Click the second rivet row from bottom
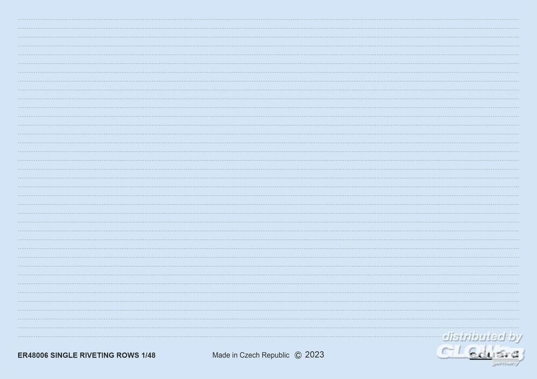 [x=268, y=319]
